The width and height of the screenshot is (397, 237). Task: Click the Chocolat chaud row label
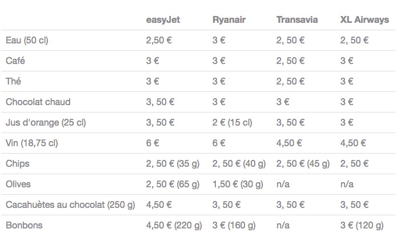(x=38, y=102)
